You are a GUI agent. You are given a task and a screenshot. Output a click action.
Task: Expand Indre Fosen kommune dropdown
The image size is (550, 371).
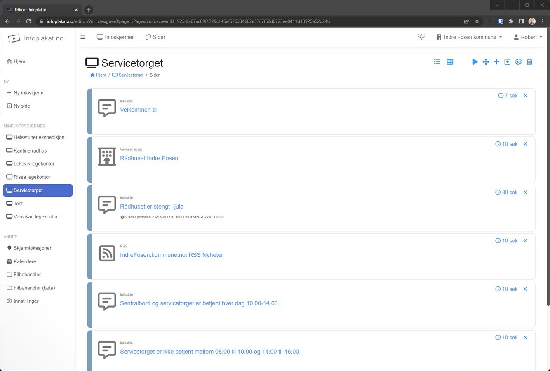pyautogui.click(x=469, y=37)
